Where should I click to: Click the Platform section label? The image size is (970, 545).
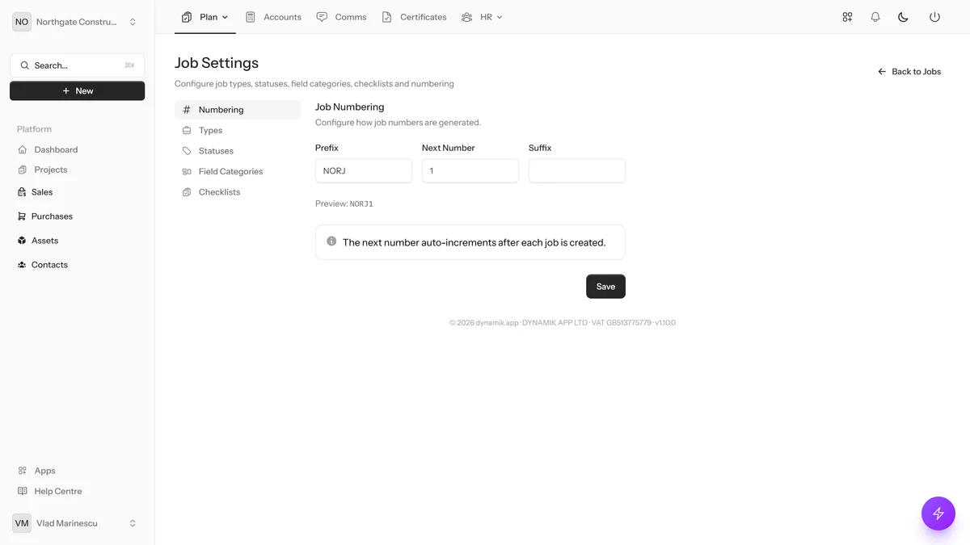(x=34, y=129)
